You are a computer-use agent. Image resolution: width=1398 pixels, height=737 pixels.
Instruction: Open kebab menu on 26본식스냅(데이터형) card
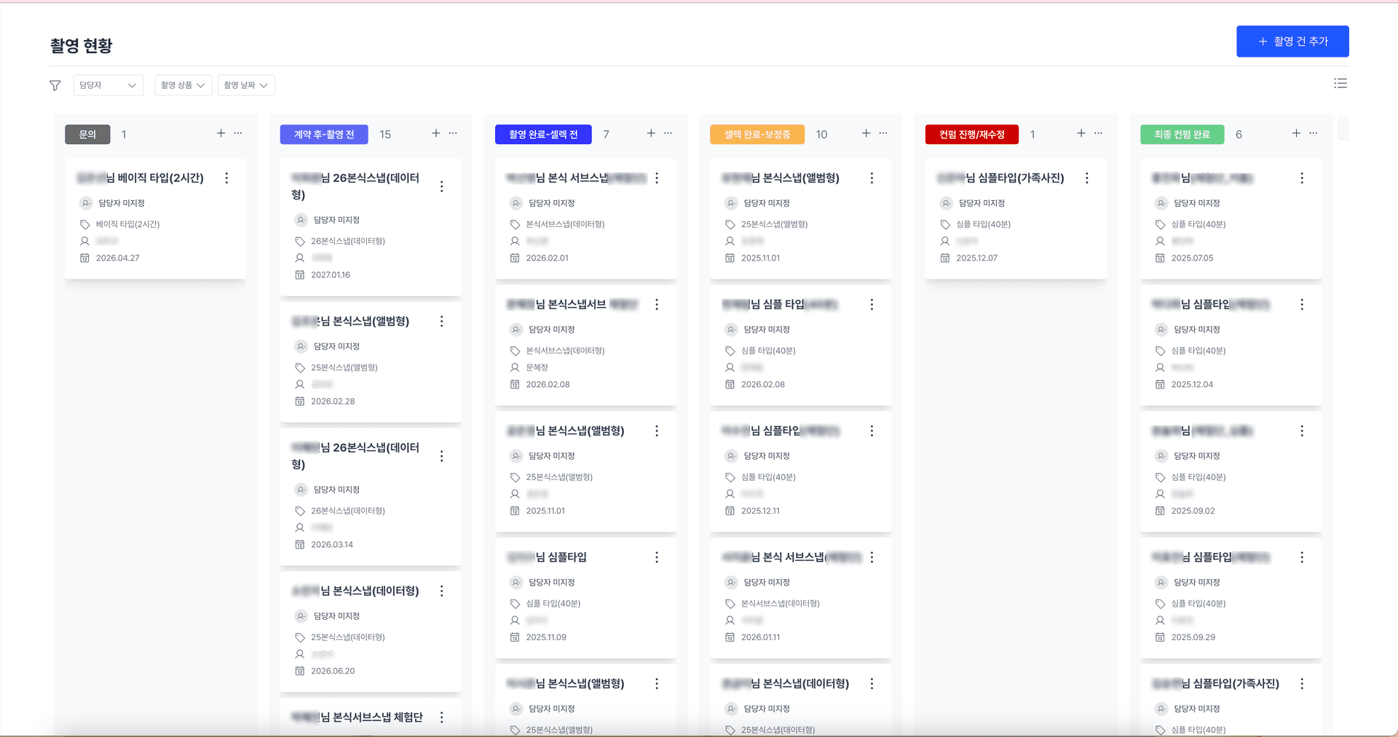(x=441, y=186)
